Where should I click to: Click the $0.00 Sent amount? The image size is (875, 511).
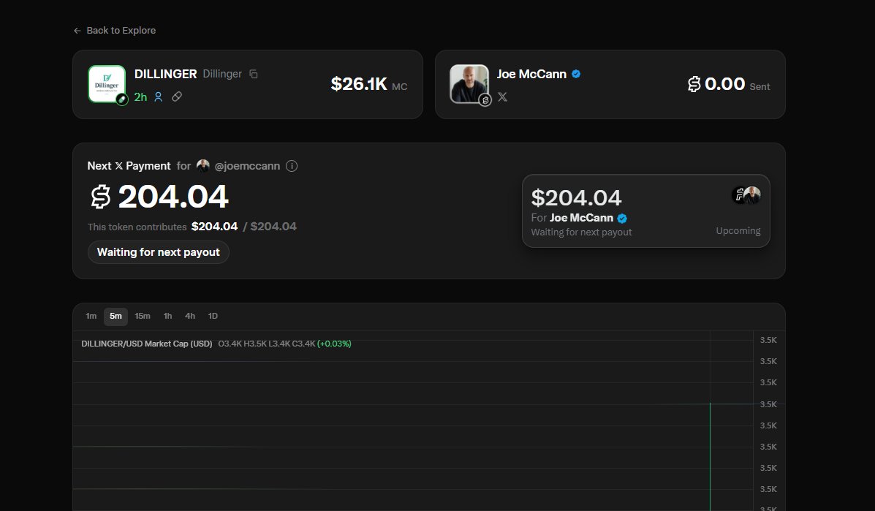[x=725, y=84]
